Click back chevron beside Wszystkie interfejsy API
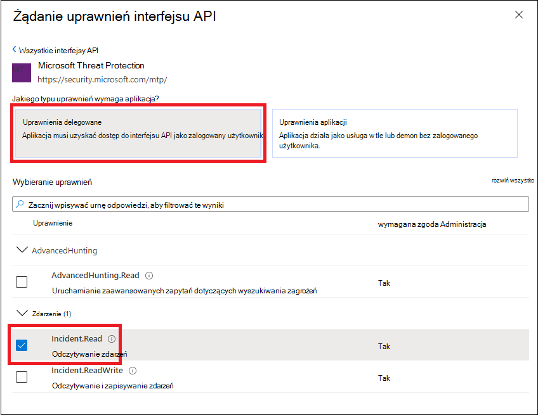This screenshot has height=415, width=538. pyautogui.click(x=15, y=51)
